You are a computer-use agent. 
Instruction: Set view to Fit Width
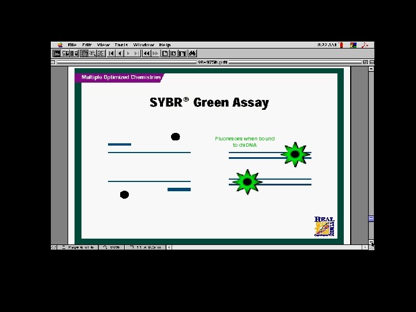(x=182, y=53)
